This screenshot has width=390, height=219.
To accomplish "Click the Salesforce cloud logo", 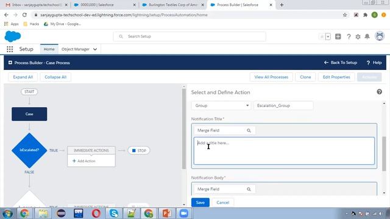I will coord(13,36).
